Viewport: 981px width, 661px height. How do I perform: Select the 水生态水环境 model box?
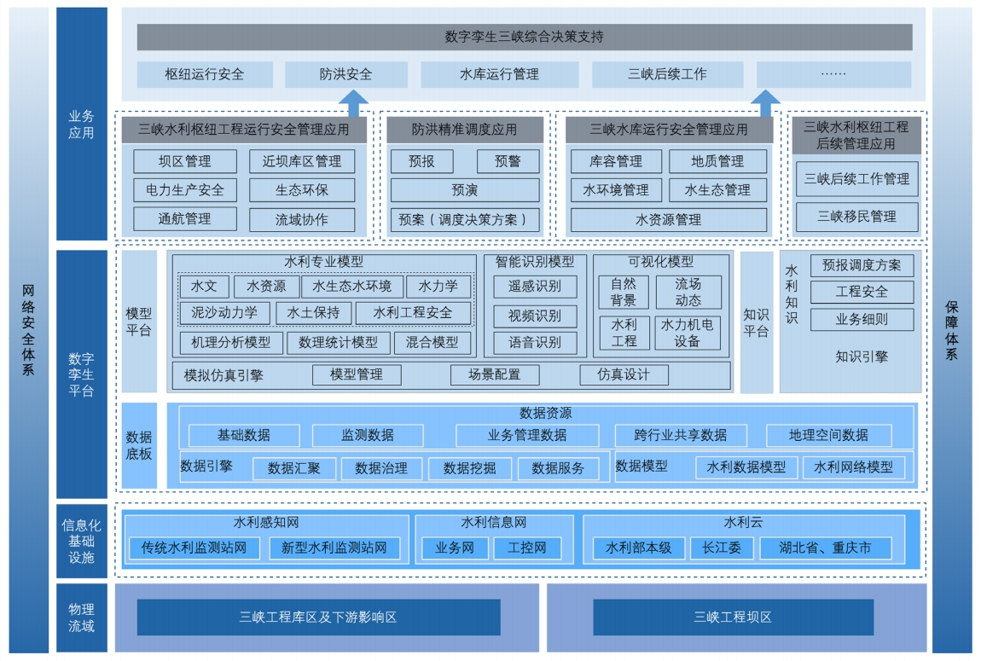(x=352, y=287)
